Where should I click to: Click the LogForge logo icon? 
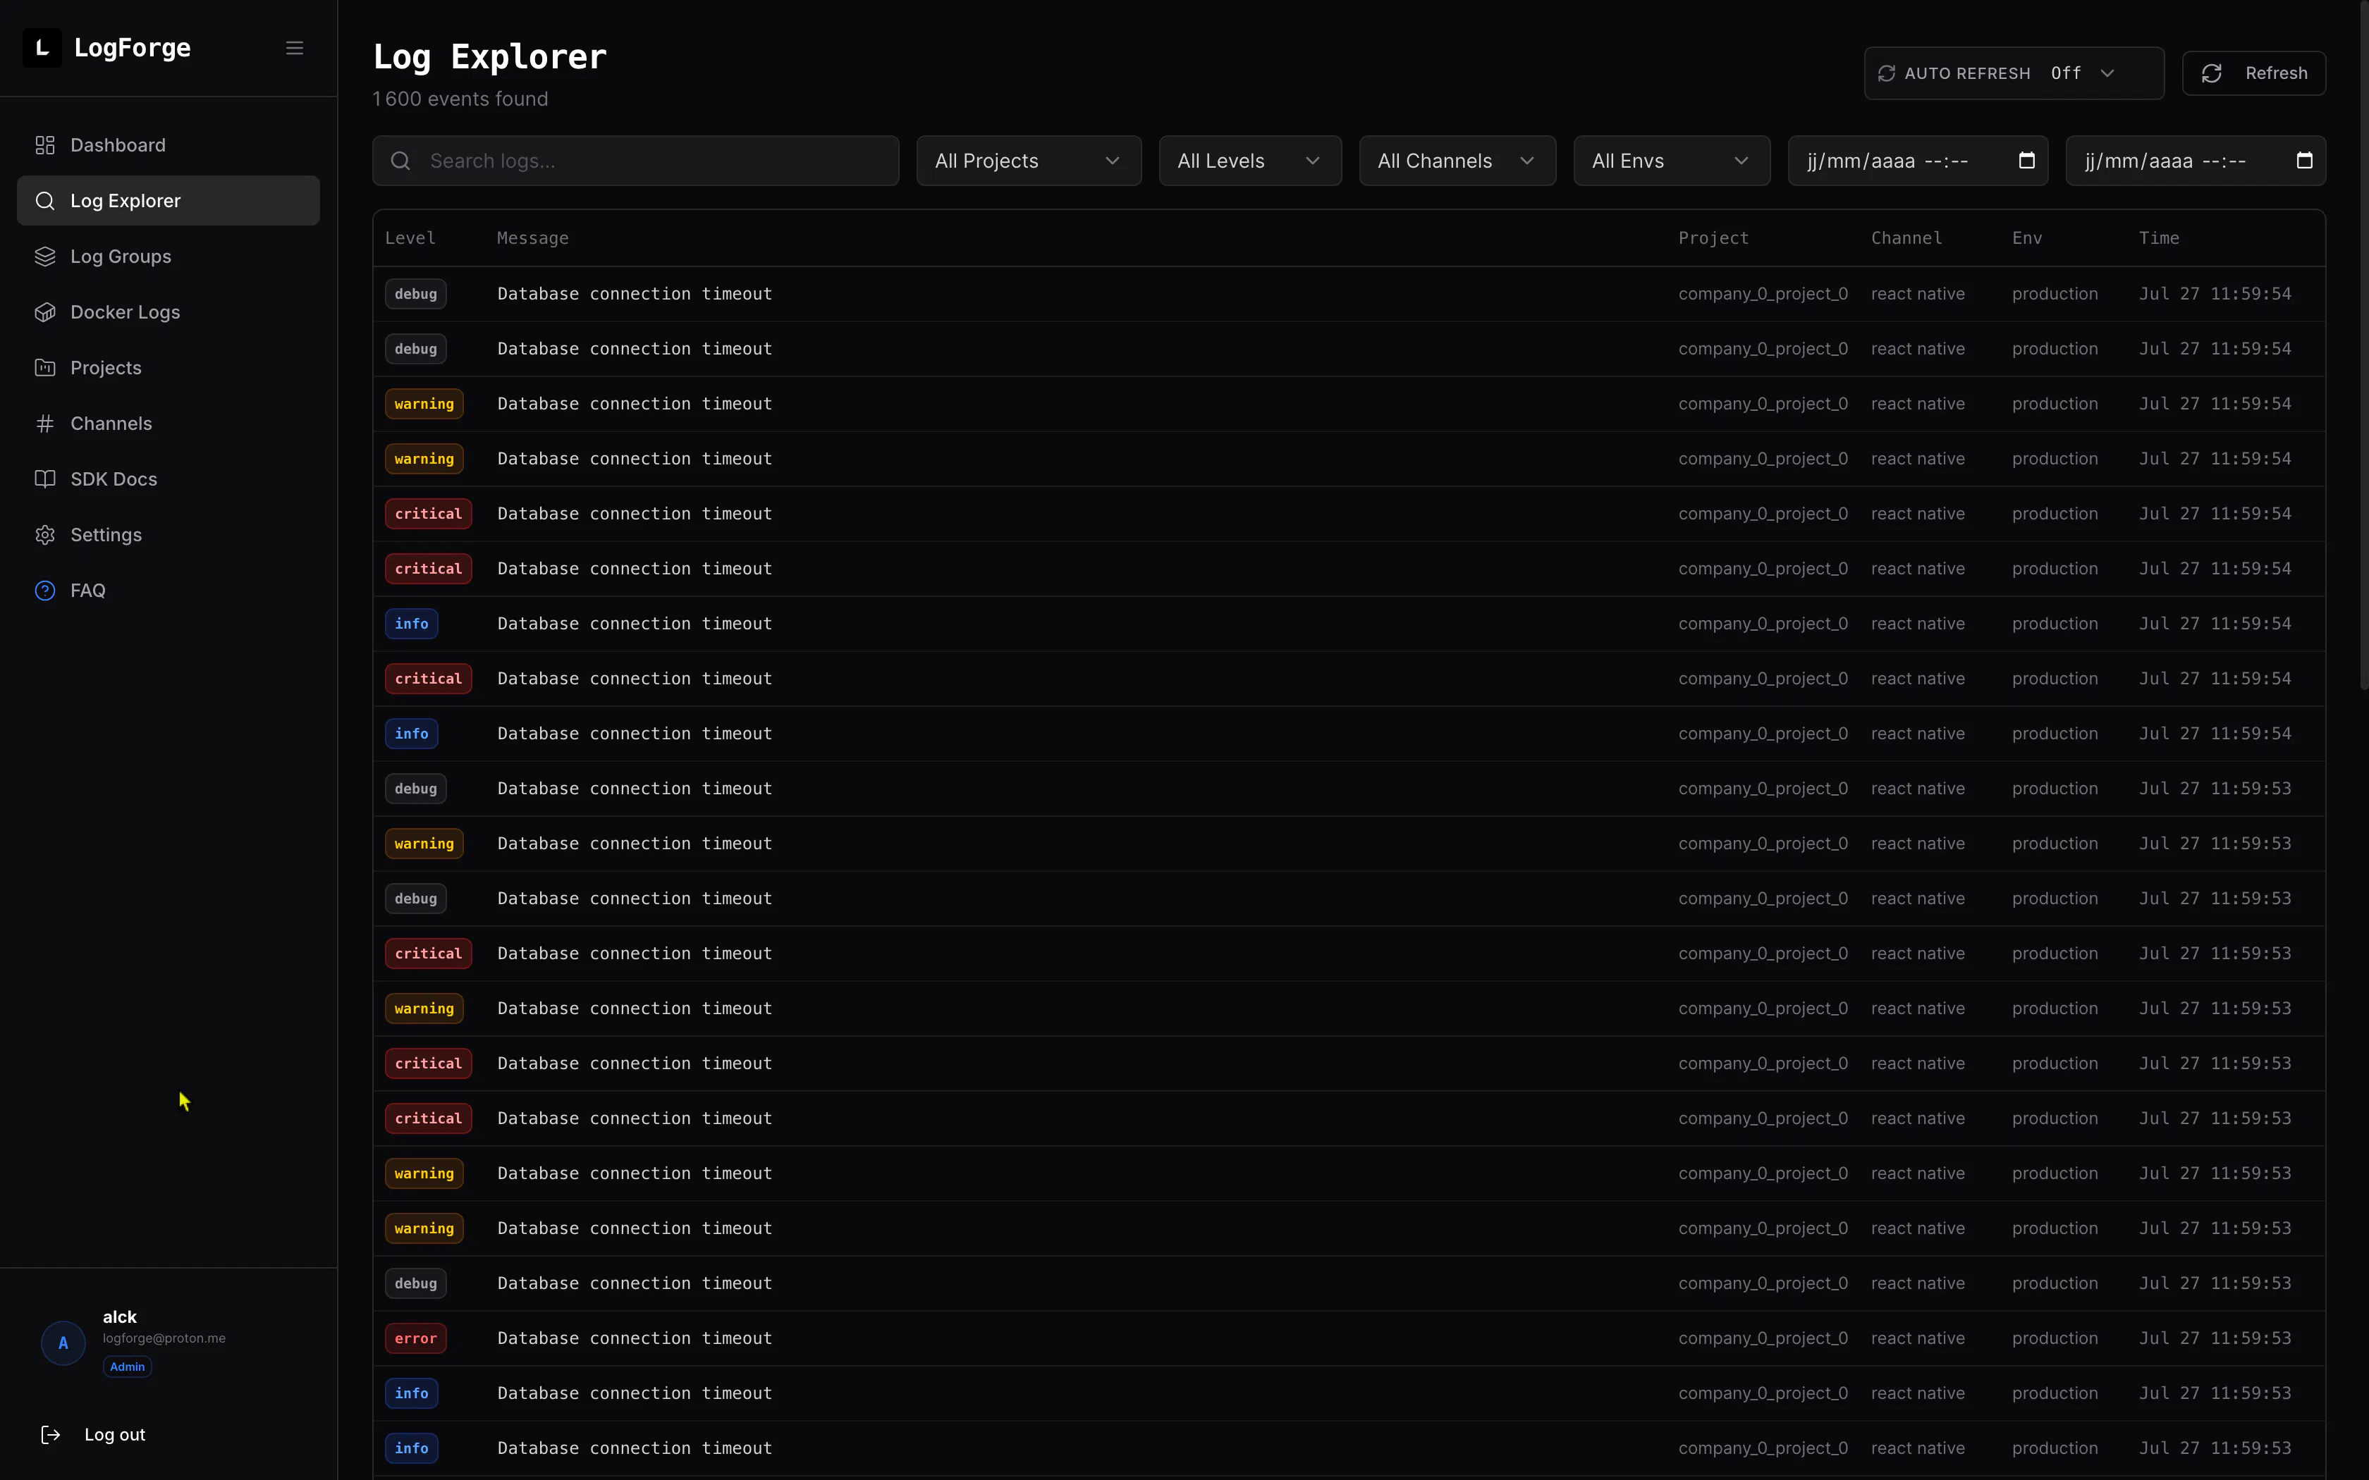[x=42, y=48]
